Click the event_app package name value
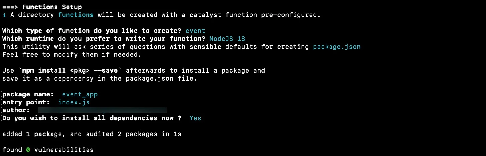Screen dimensions: 486x156 pyautogui.click(x=80, y=94)
